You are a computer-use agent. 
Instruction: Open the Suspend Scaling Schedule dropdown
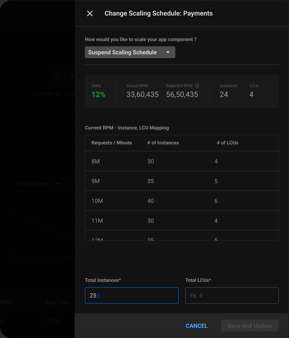pos(130,52)
